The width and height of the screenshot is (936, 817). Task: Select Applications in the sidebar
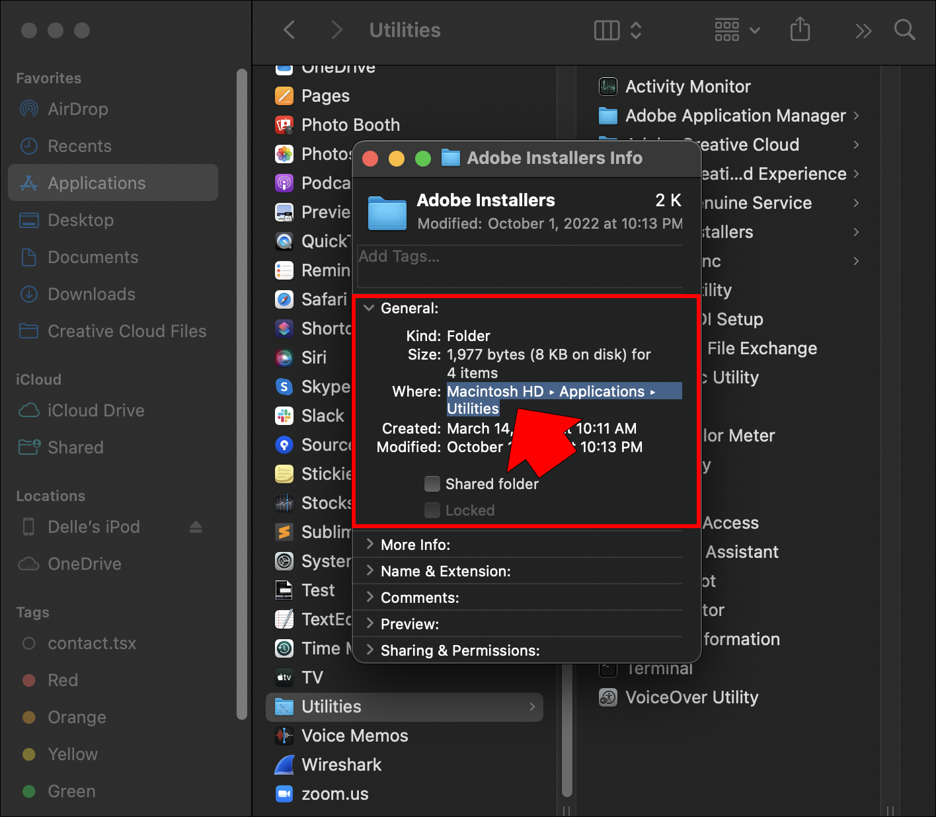coord(97,183)
